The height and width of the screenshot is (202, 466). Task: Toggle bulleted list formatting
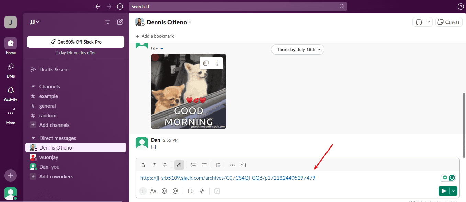pyautogui.click(x=204, y=165)
